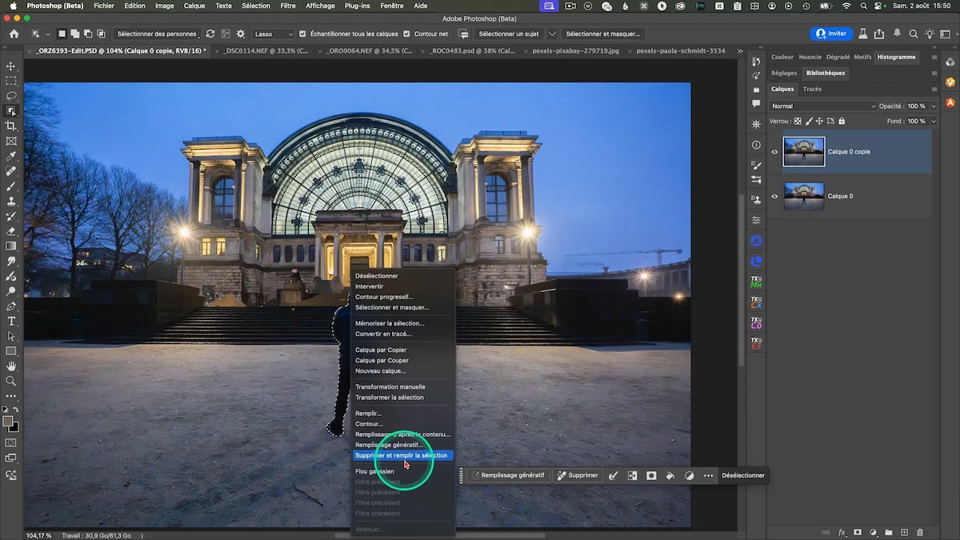This screenshot has height=540, width=960.
Task: Choose Remplissage génératif... in context menu
Action: (389, 445)
